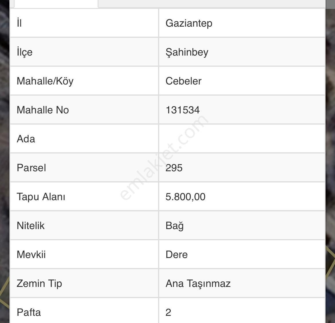
Task: Select the İlçe label cell
Action: coord(25,52)
